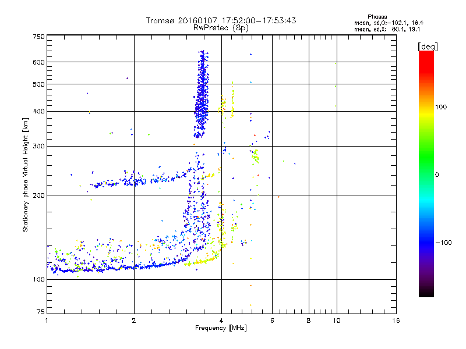Click the y-axis '600' tick label

point(38,62)
